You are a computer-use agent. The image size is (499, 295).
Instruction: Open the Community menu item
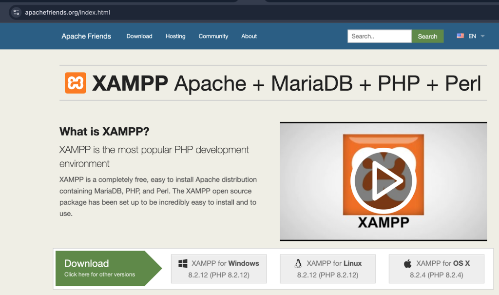pos(213,36)
